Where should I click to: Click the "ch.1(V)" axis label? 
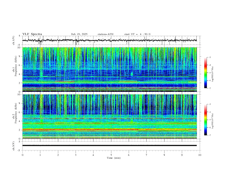(14, 40)
